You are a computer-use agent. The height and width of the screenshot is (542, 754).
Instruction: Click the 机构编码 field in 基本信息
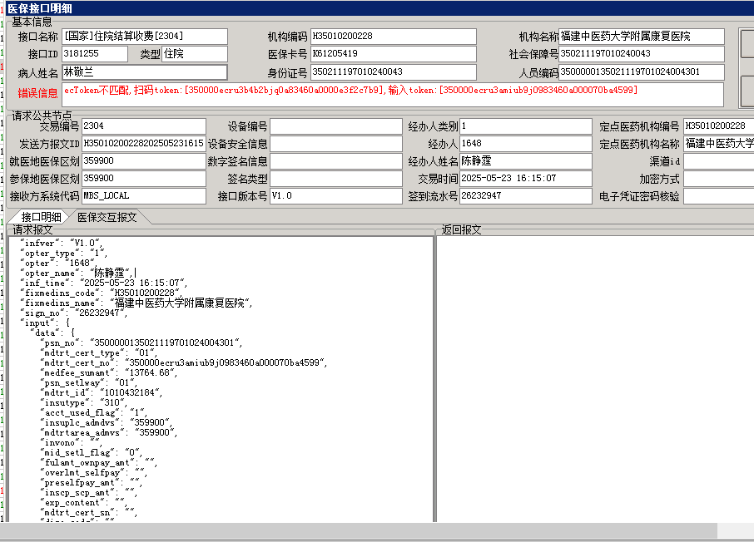tap(394, 37)
